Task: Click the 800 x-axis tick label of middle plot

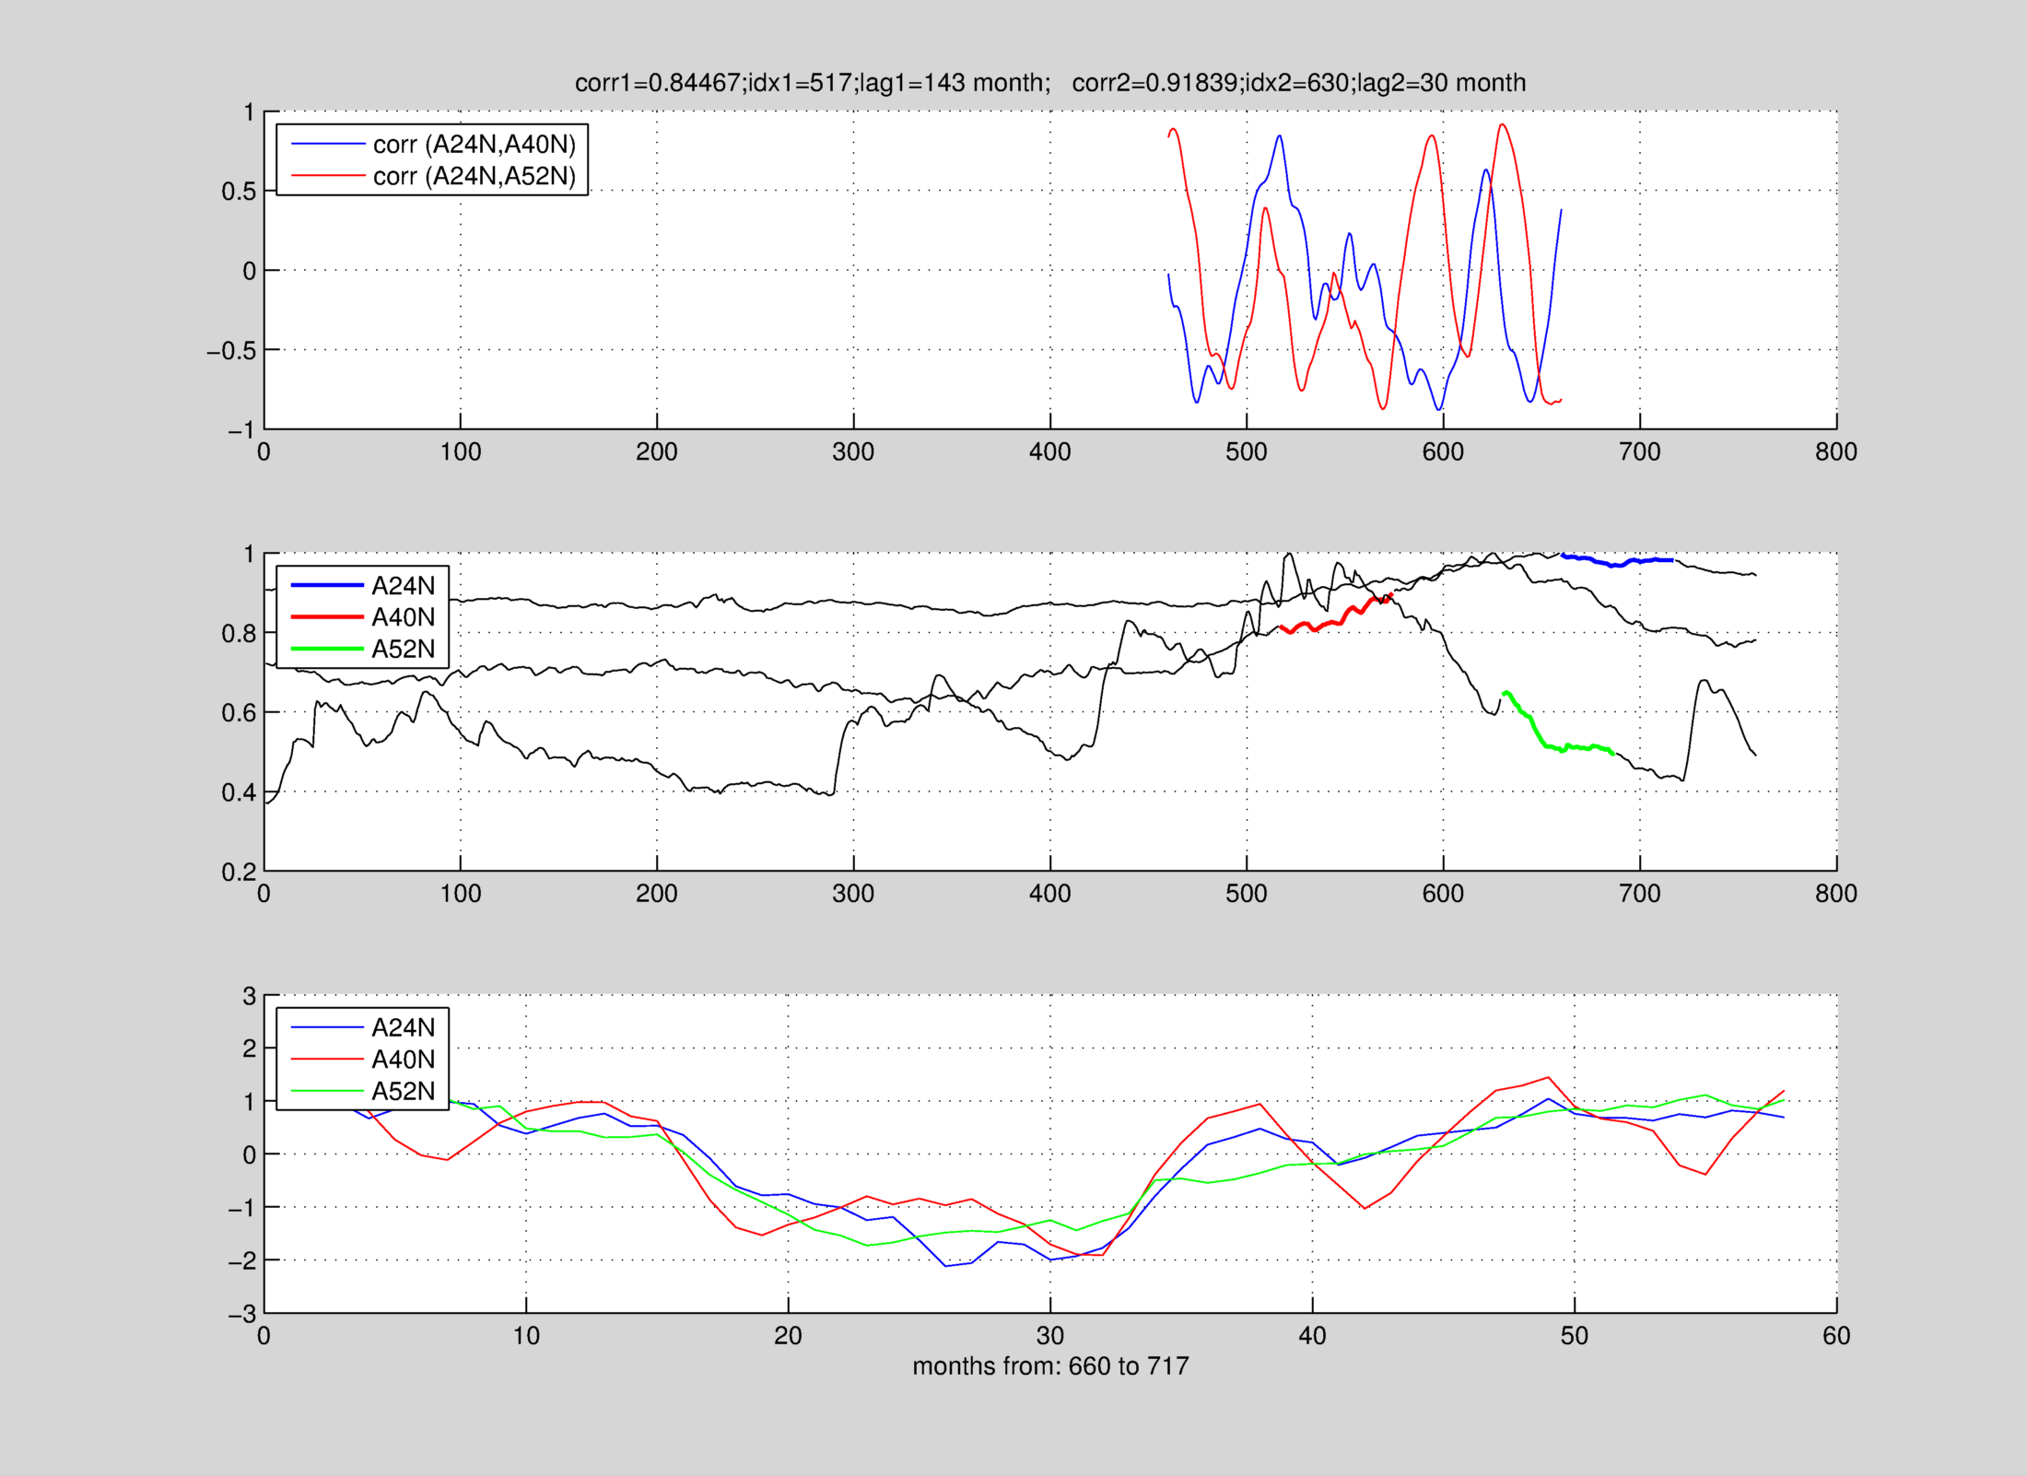Action: pos(1835,894)
